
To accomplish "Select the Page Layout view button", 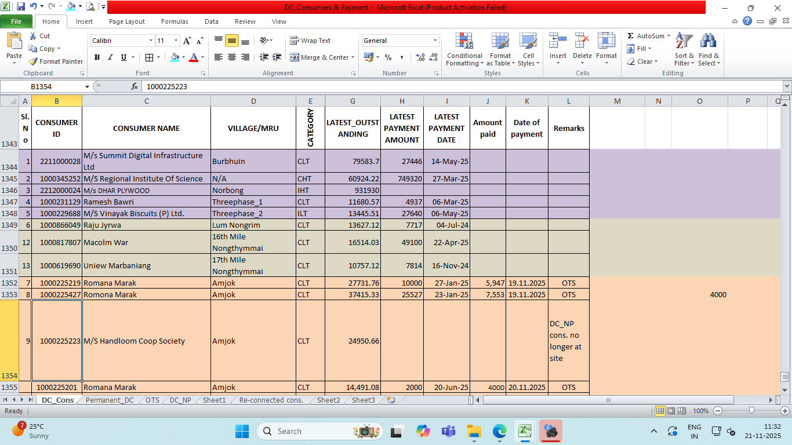I will click(x=671, y=411).
